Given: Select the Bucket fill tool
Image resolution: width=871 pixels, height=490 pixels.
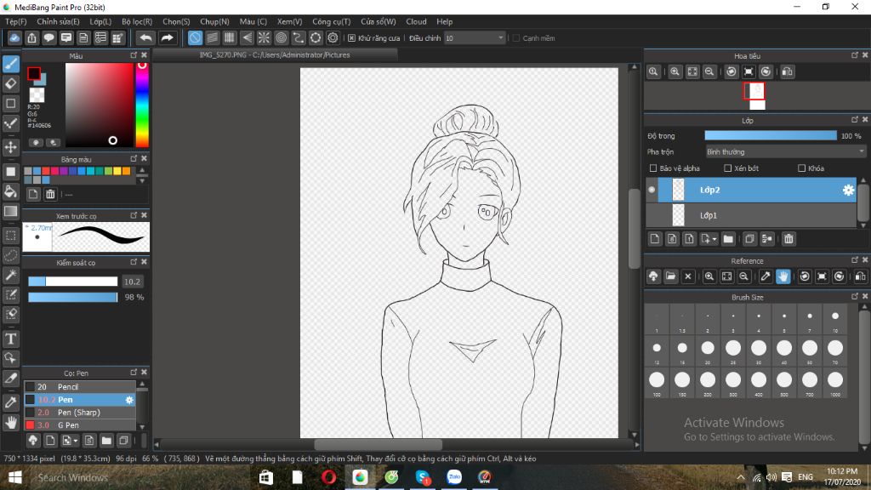Looking at the screenshot, I should [x=11, y=191].
